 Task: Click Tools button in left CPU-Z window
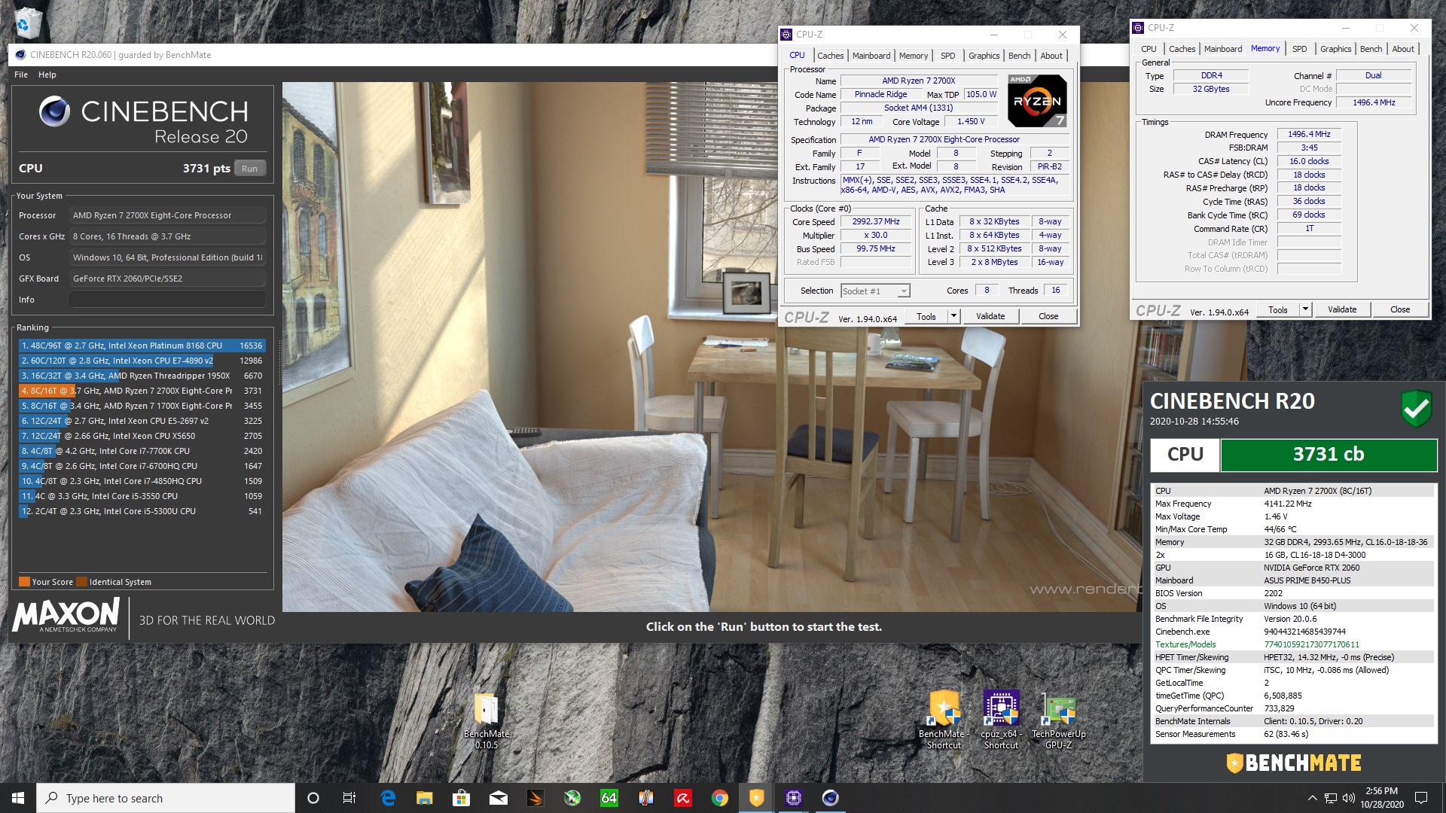pos(926,316)
